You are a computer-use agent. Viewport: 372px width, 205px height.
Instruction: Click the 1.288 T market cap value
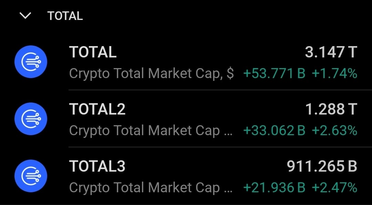point(331,109)
